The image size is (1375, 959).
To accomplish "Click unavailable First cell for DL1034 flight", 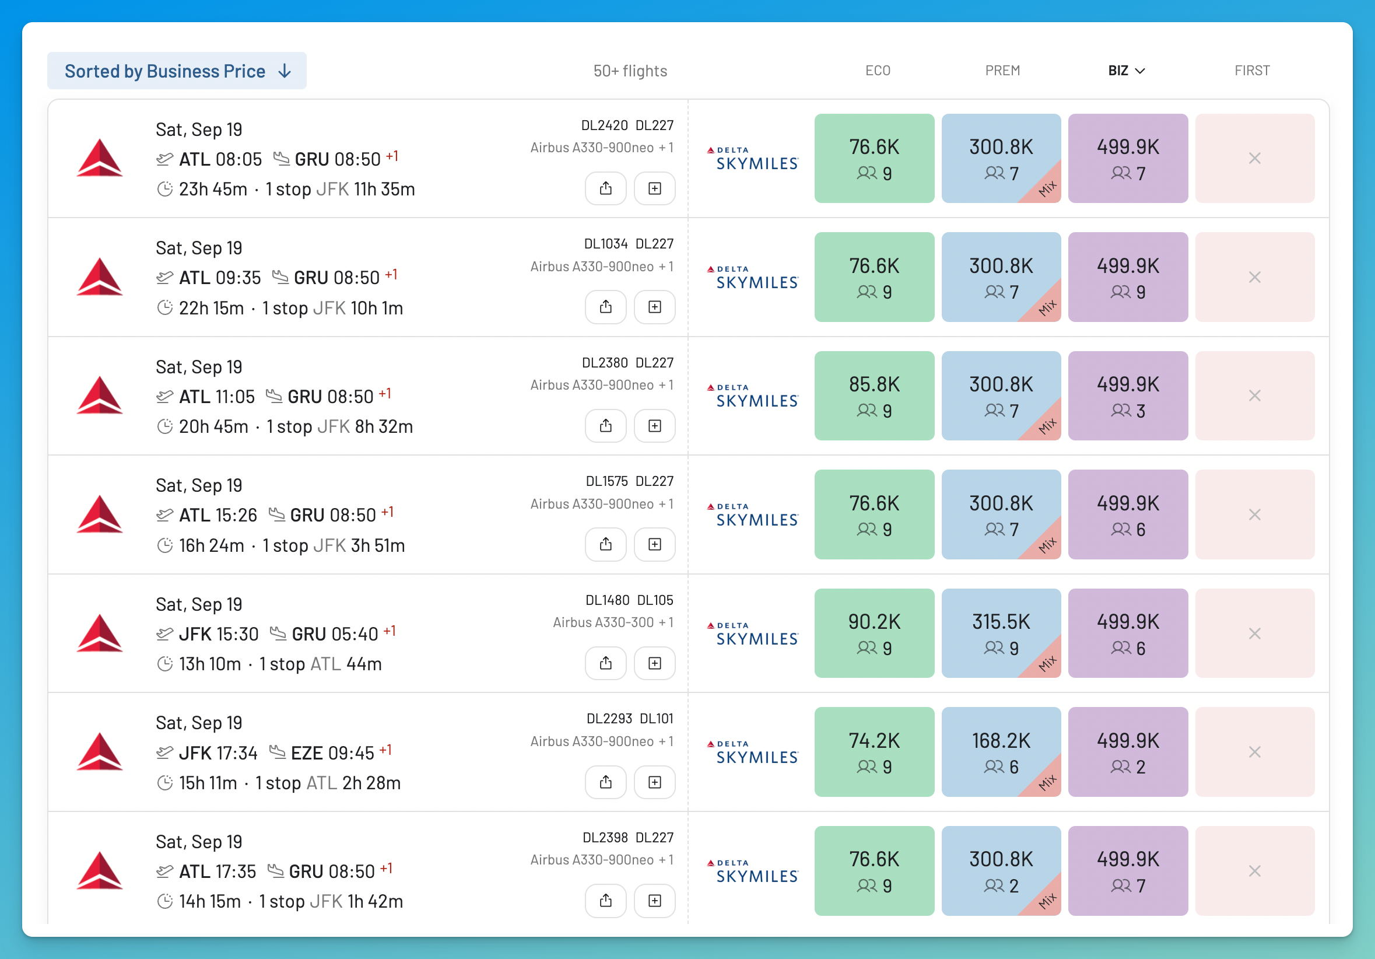I will [1255, 276].
